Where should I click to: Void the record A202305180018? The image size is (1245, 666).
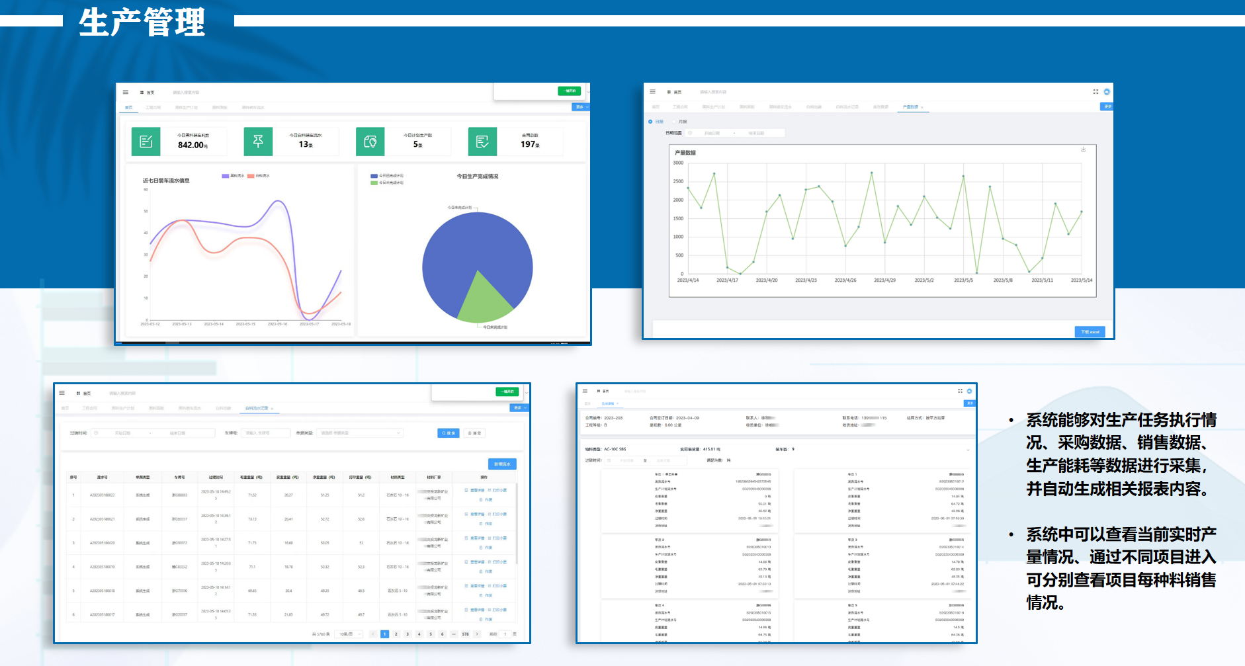[x=486, y=595]
